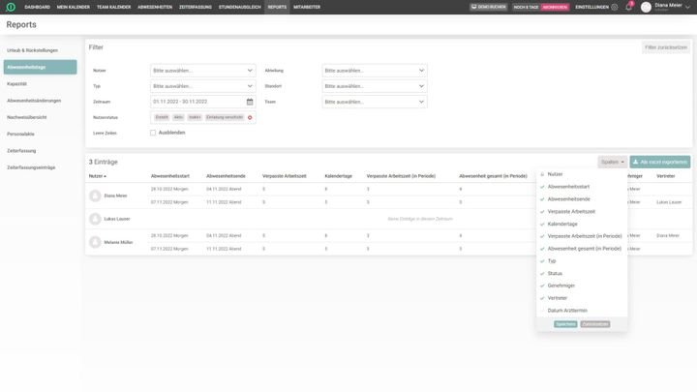The height and width of the screenshot is (392, 697).
Task: Click the app logo in top-left corner
Action: tap(10, 7)
